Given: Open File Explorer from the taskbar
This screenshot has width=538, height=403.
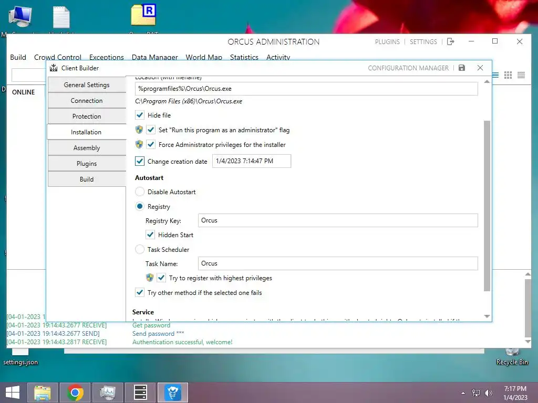Looking at the screenshot, I should pyautogui.click(x=42, y=393).
